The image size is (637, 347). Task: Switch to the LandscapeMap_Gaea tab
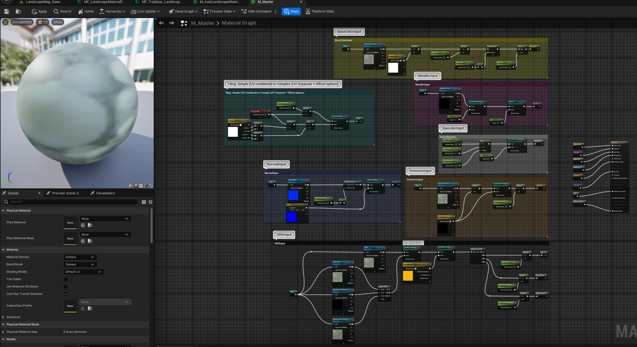pyautogui.click(x=43, y=2)
